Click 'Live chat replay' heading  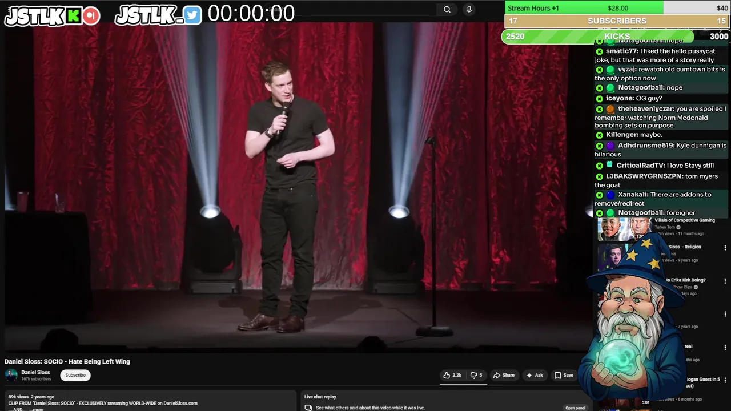coord(320,397)
